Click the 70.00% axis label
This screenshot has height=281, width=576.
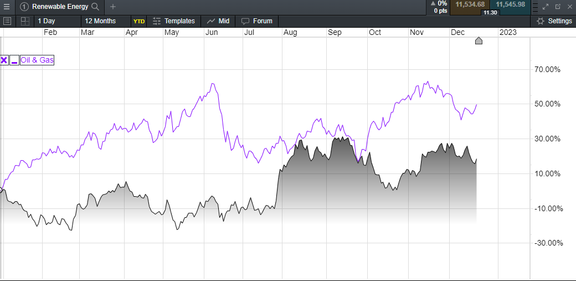547,69
